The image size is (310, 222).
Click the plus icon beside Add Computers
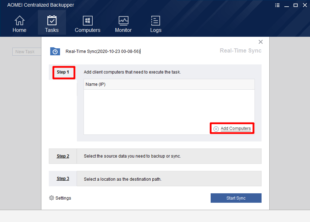pos(216,129)
